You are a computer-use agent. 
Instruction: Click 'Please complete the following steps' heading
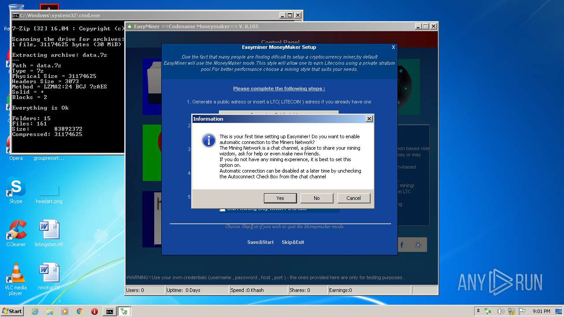279,88
